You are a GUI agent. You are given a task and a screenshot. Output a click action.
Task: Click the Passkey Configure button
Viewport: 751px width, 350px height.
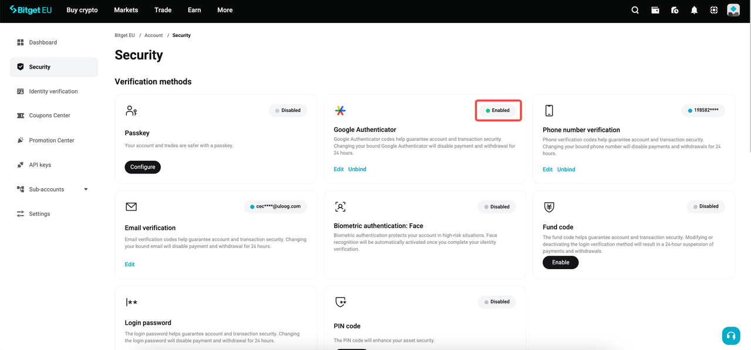tap(143, 167)
